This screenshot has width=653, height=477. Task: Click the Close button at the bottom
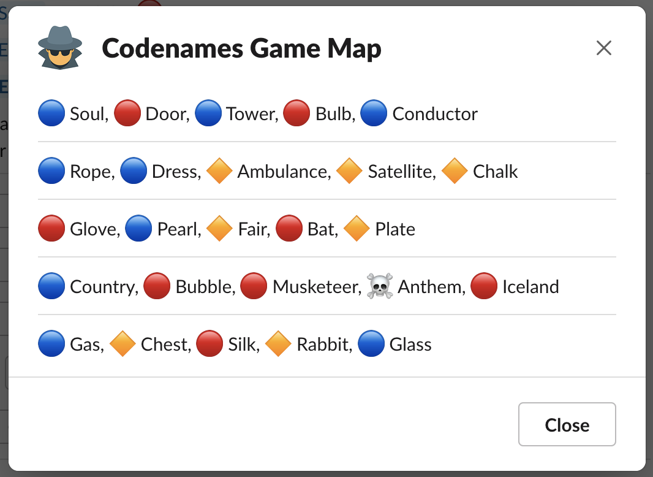pyautogui.click(x=567, y=424)
